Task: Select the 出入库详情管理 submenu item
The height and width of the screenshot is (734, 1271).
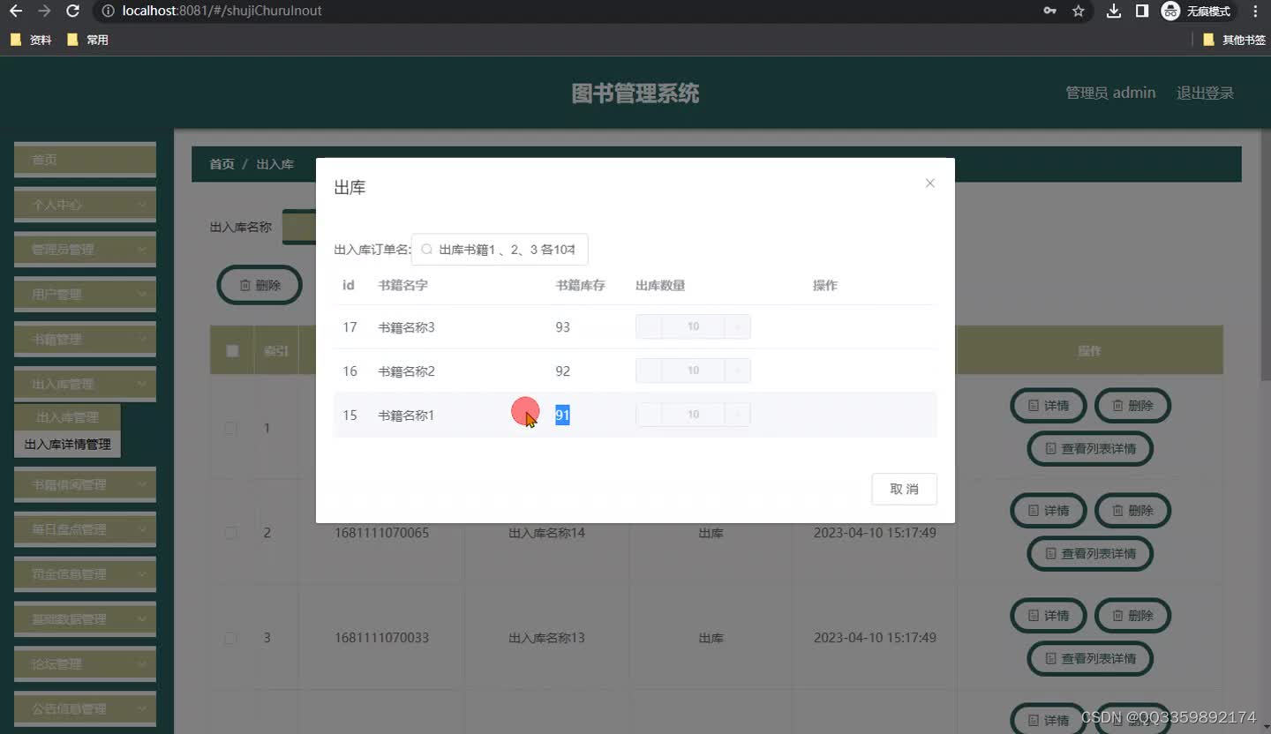Action: [67, 445]
